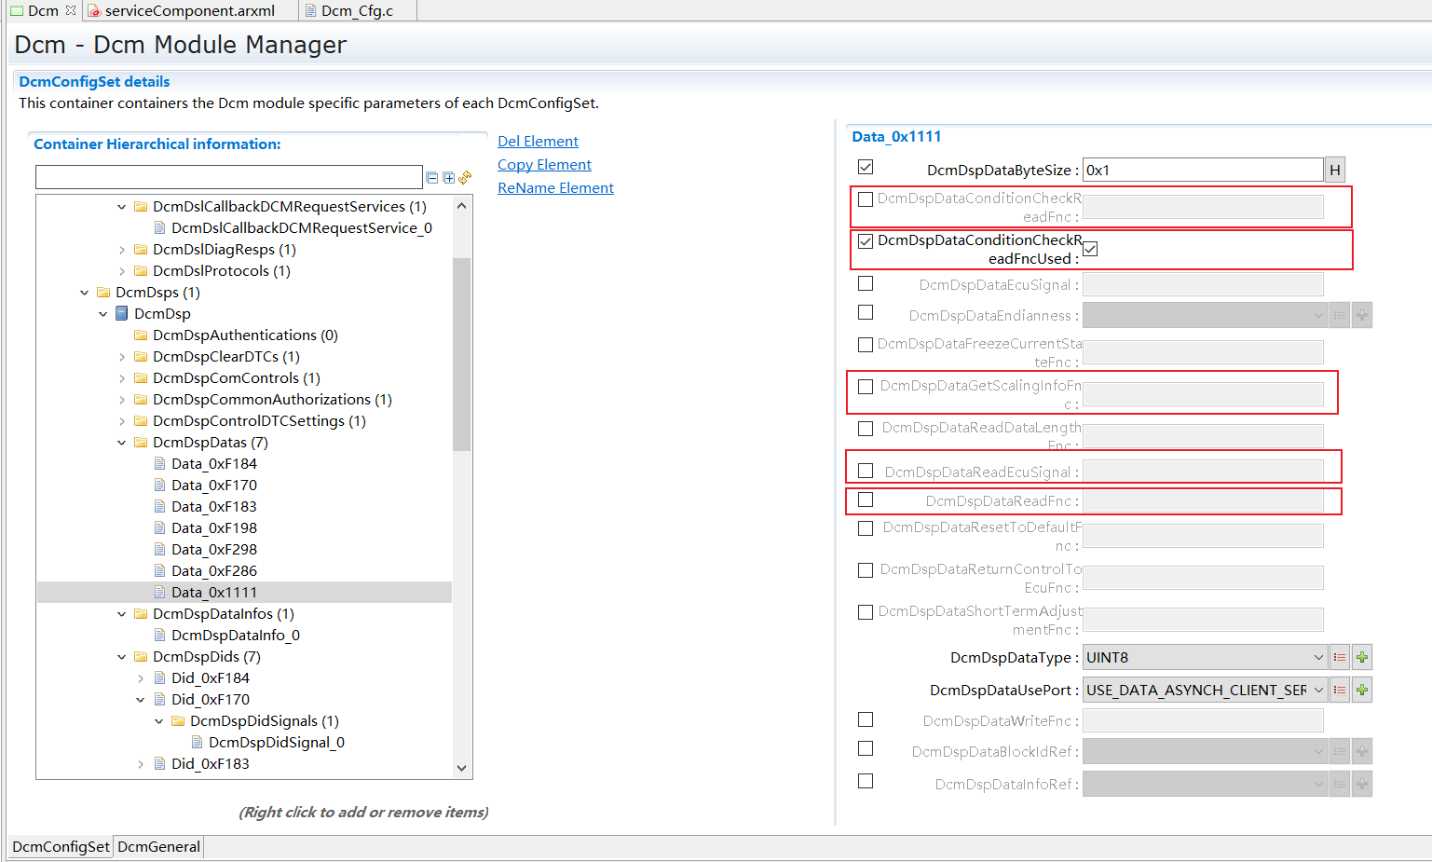The height and width of the screenshot is (862, 1432).
Task: Click the expand-all icon above the tree
Action: pos(448,177)
